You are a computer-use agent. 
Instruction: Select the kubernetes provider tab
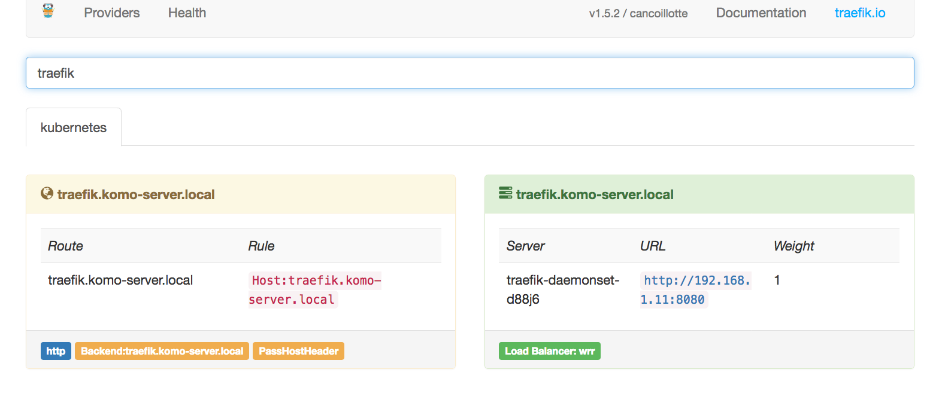(74, 127)
